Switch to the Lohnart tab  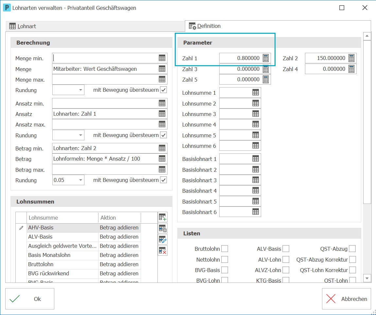tap(95, 26)
